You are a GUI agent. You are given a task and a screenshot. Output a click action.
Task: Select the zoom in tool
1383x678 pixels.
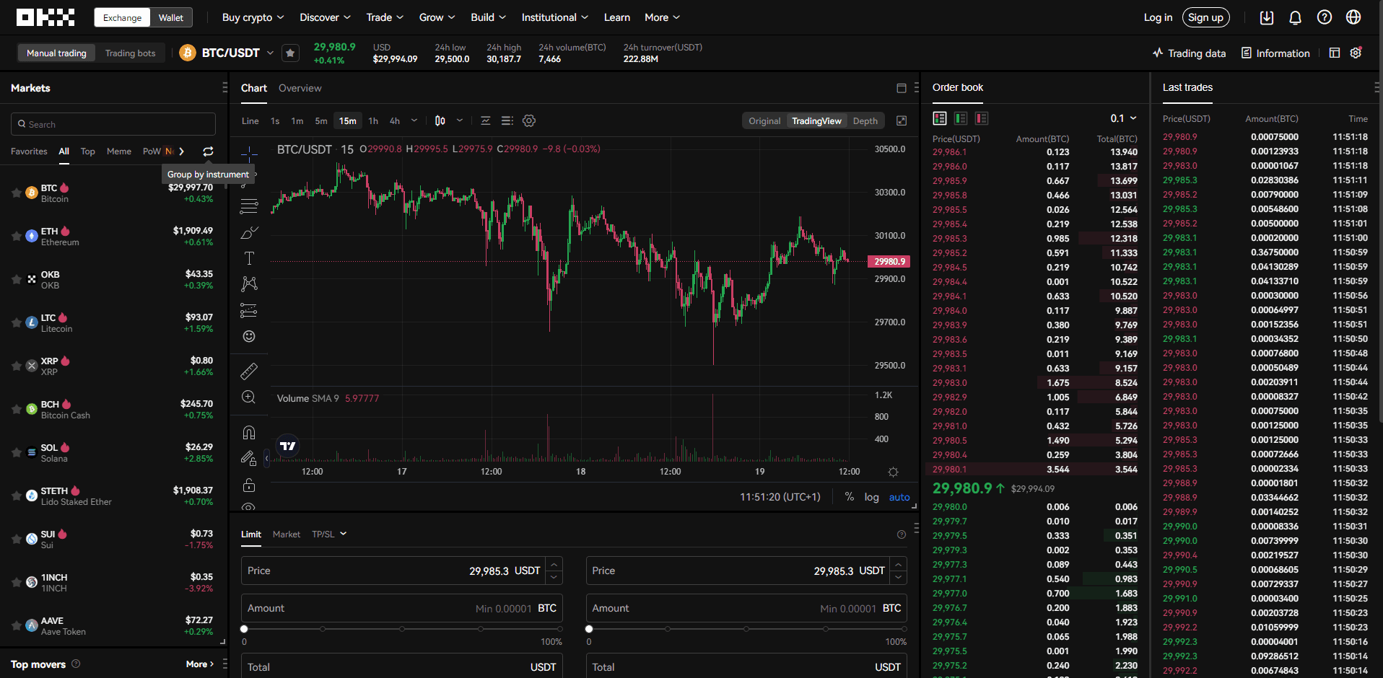click(x=249, y=397)
